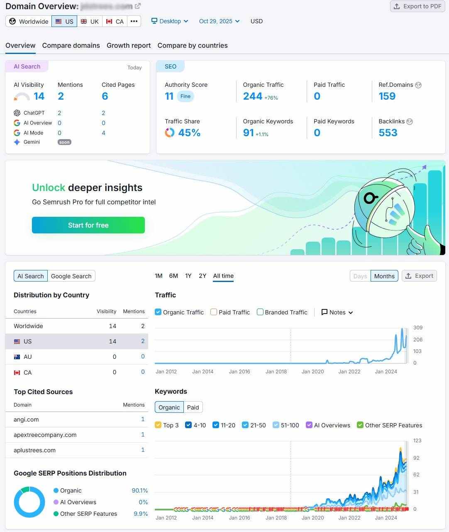Open the Ref.Domains value 159
The image size is (449, 532).
tap(387, 96)
